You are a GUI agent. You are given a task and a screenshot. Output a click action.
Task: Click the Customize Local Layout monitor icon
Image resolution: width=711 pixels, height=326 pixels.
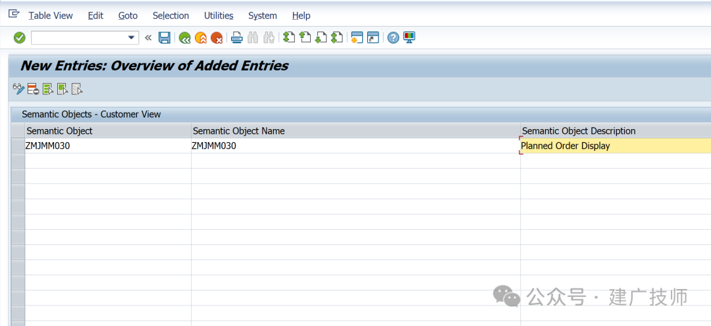pos(409,38)
